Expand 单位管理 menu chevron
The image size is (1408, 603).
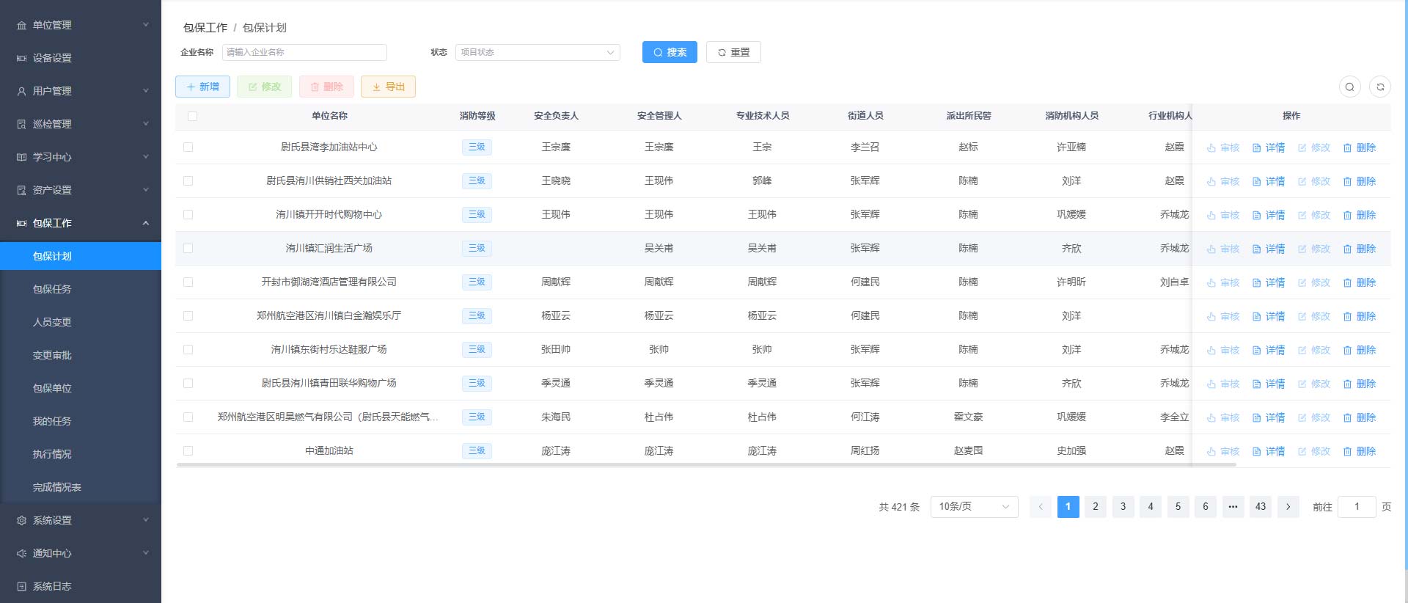click(145, 25)
